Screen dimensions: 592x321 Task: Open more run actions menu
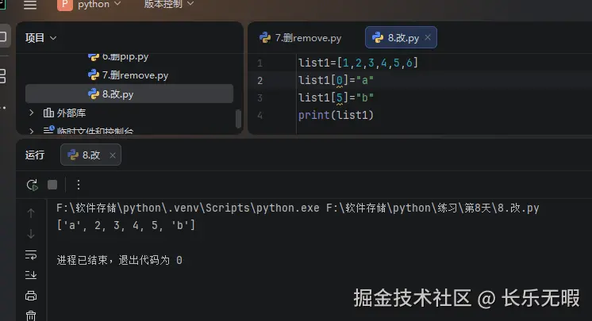pyautogui.click(x=78, y=185)
